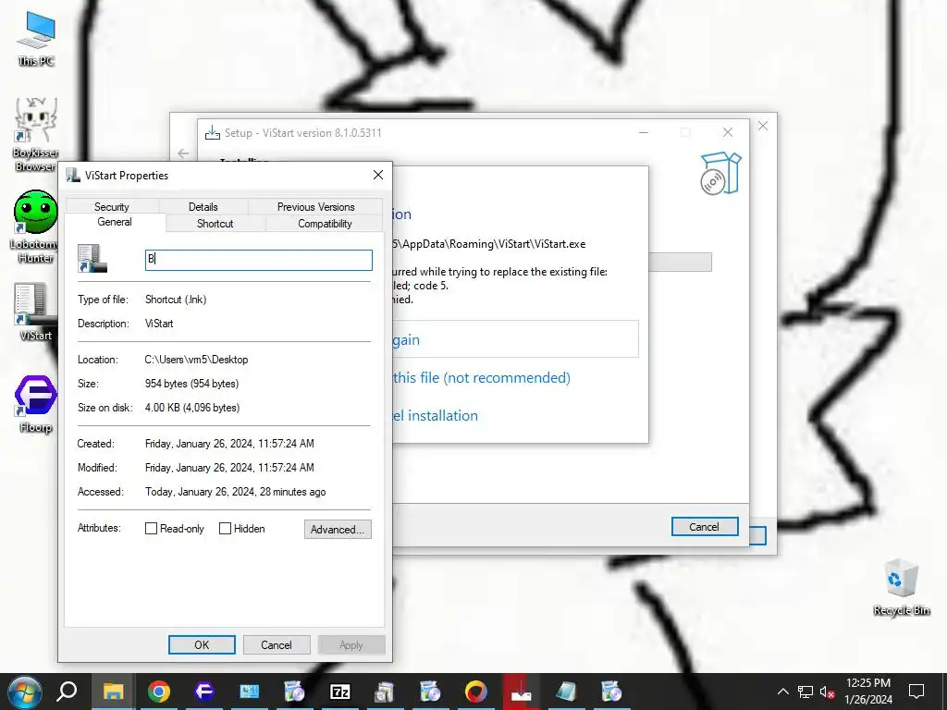Launch the Boykisser Browser shortcut
Image resolution: width=947 pixels, height=710 pixels.
(36, 135)
